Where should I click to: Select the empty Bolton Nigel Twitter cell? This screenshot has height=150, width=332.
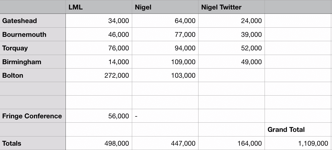(231, 75)
